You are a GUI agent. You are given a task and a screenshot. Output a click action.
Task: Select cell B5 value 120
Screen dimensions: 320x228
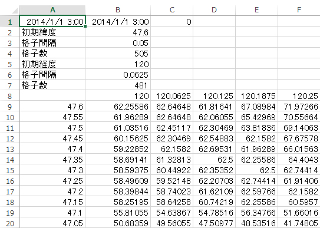pos(118,64)
